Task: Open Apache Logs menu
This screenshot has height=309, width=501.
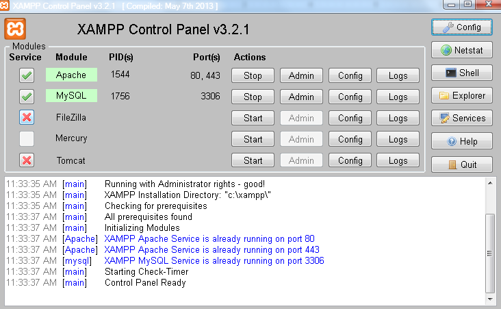Action: 398,75
